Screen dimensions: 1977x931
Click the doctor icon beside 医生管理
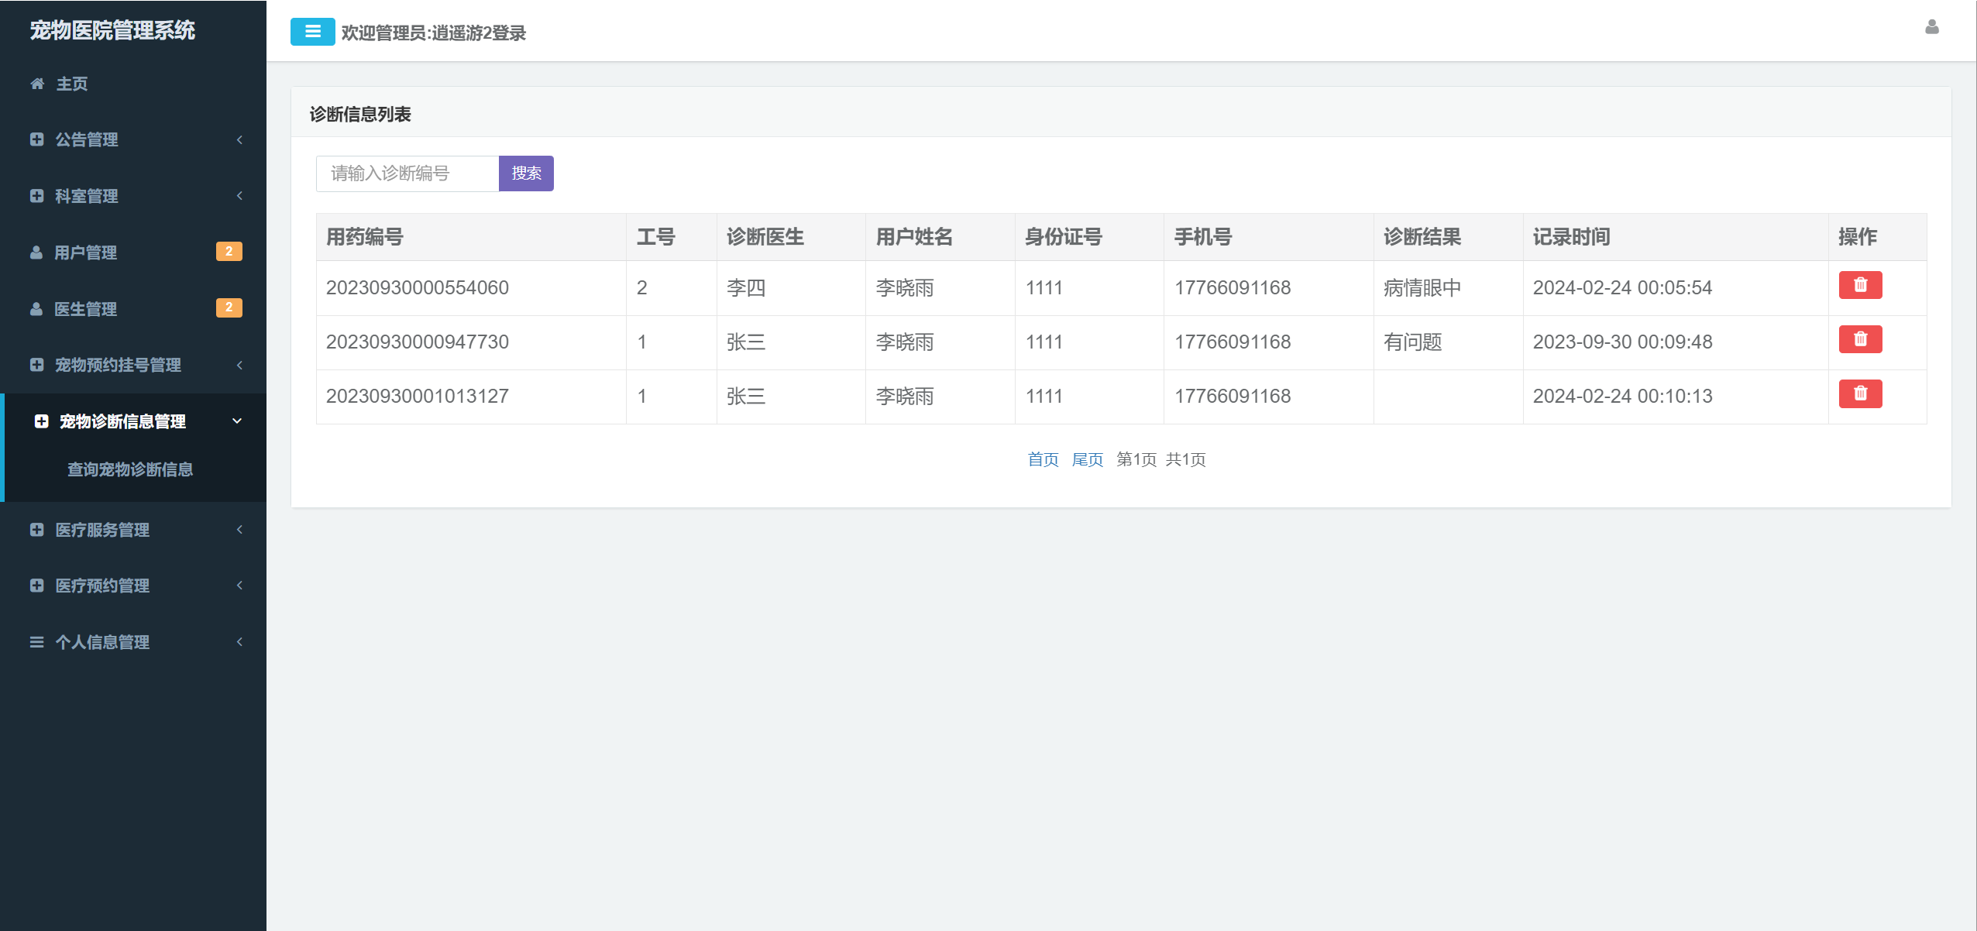point(37,309)
